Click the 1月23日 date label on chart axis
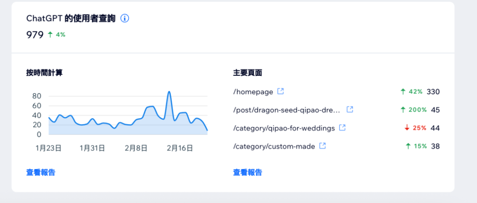 click(48, 148)
